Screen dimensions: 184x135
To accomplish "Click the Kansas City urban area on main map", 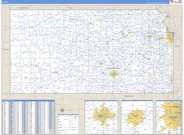I will (171, 37).
